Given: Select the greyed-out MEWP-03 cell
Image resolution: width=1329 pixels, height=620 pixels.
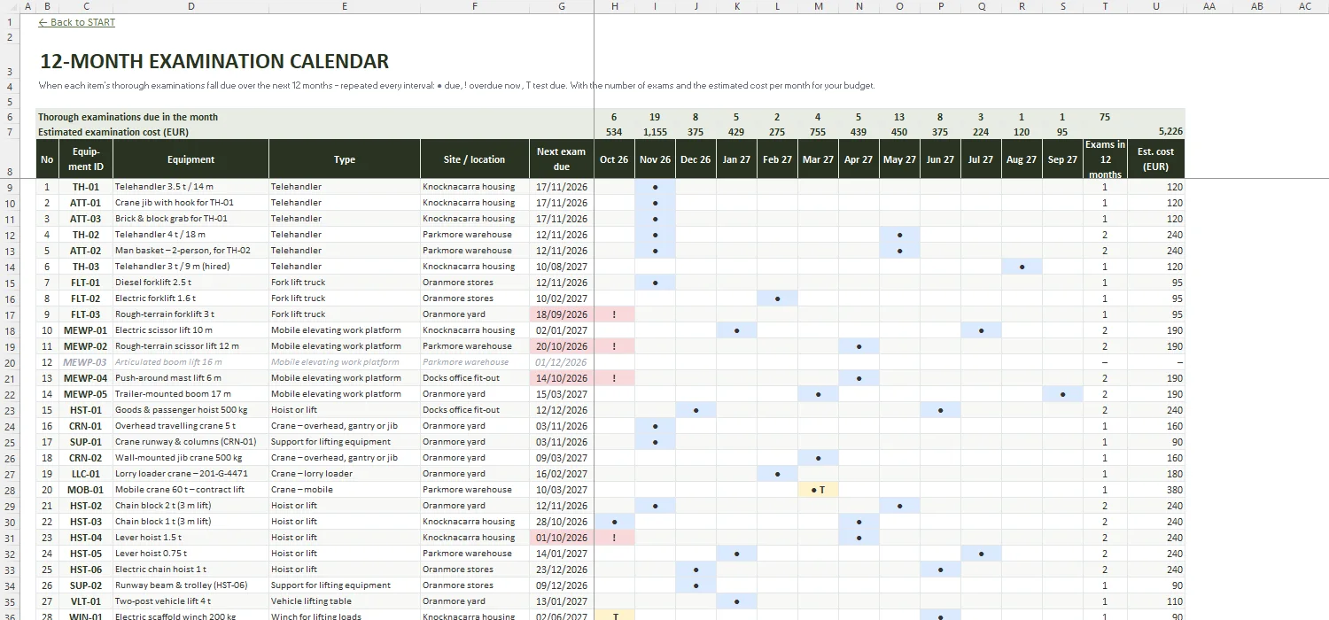Looking at the screenshot, I should point(86,362).
